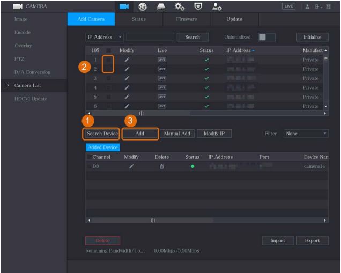Check the box for searched device 6
The height and width of the screenshot is (273, 341).
pos(108,106)
